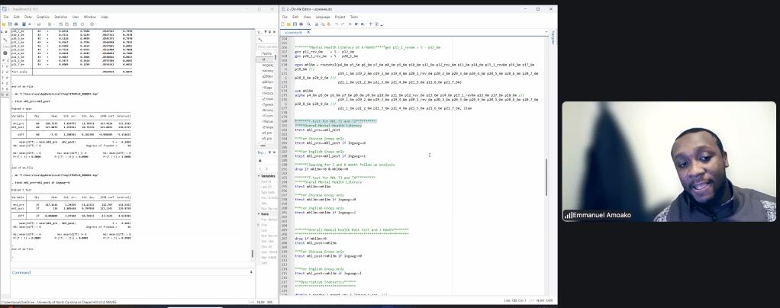Click Cut scissors icon in Do-file Editor
This screenshot has height=308, width=780.
(x=317, y=24)
